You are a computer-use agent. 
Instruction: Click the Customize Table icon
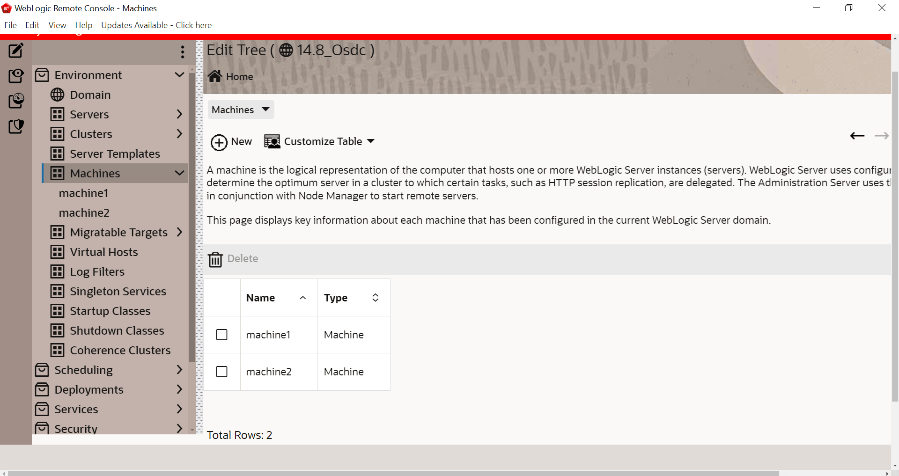pos(272,141)
